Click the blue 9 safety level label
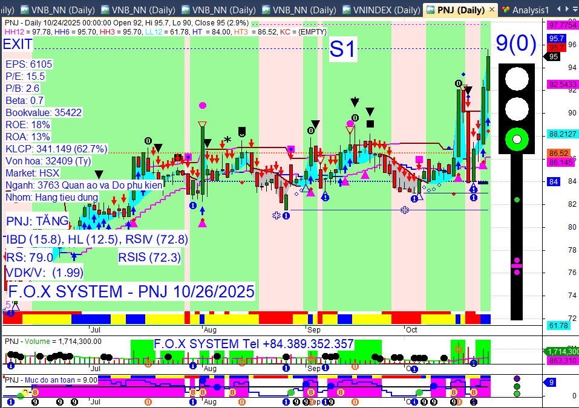The image size is (579, 408). point(551,383)
